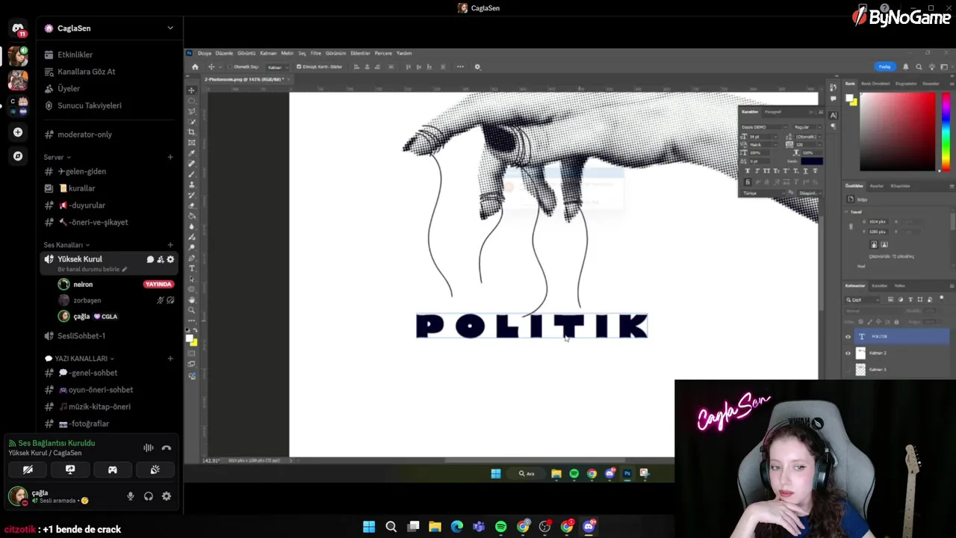Click the Photoshop Home icon
The image size is (956, 538).
coord(195,67)
